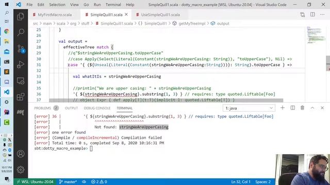Switch to the Output panel tab
Viewport: 330px width, 185px height.
[71, 108]
